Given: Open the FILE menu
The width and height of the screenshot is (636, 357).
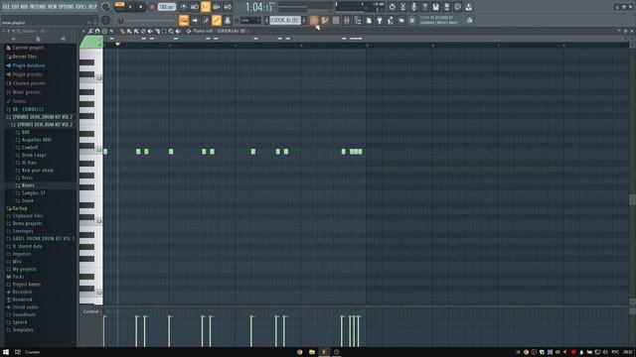Looking at the screenshot, I should click(x=6, y=7).
